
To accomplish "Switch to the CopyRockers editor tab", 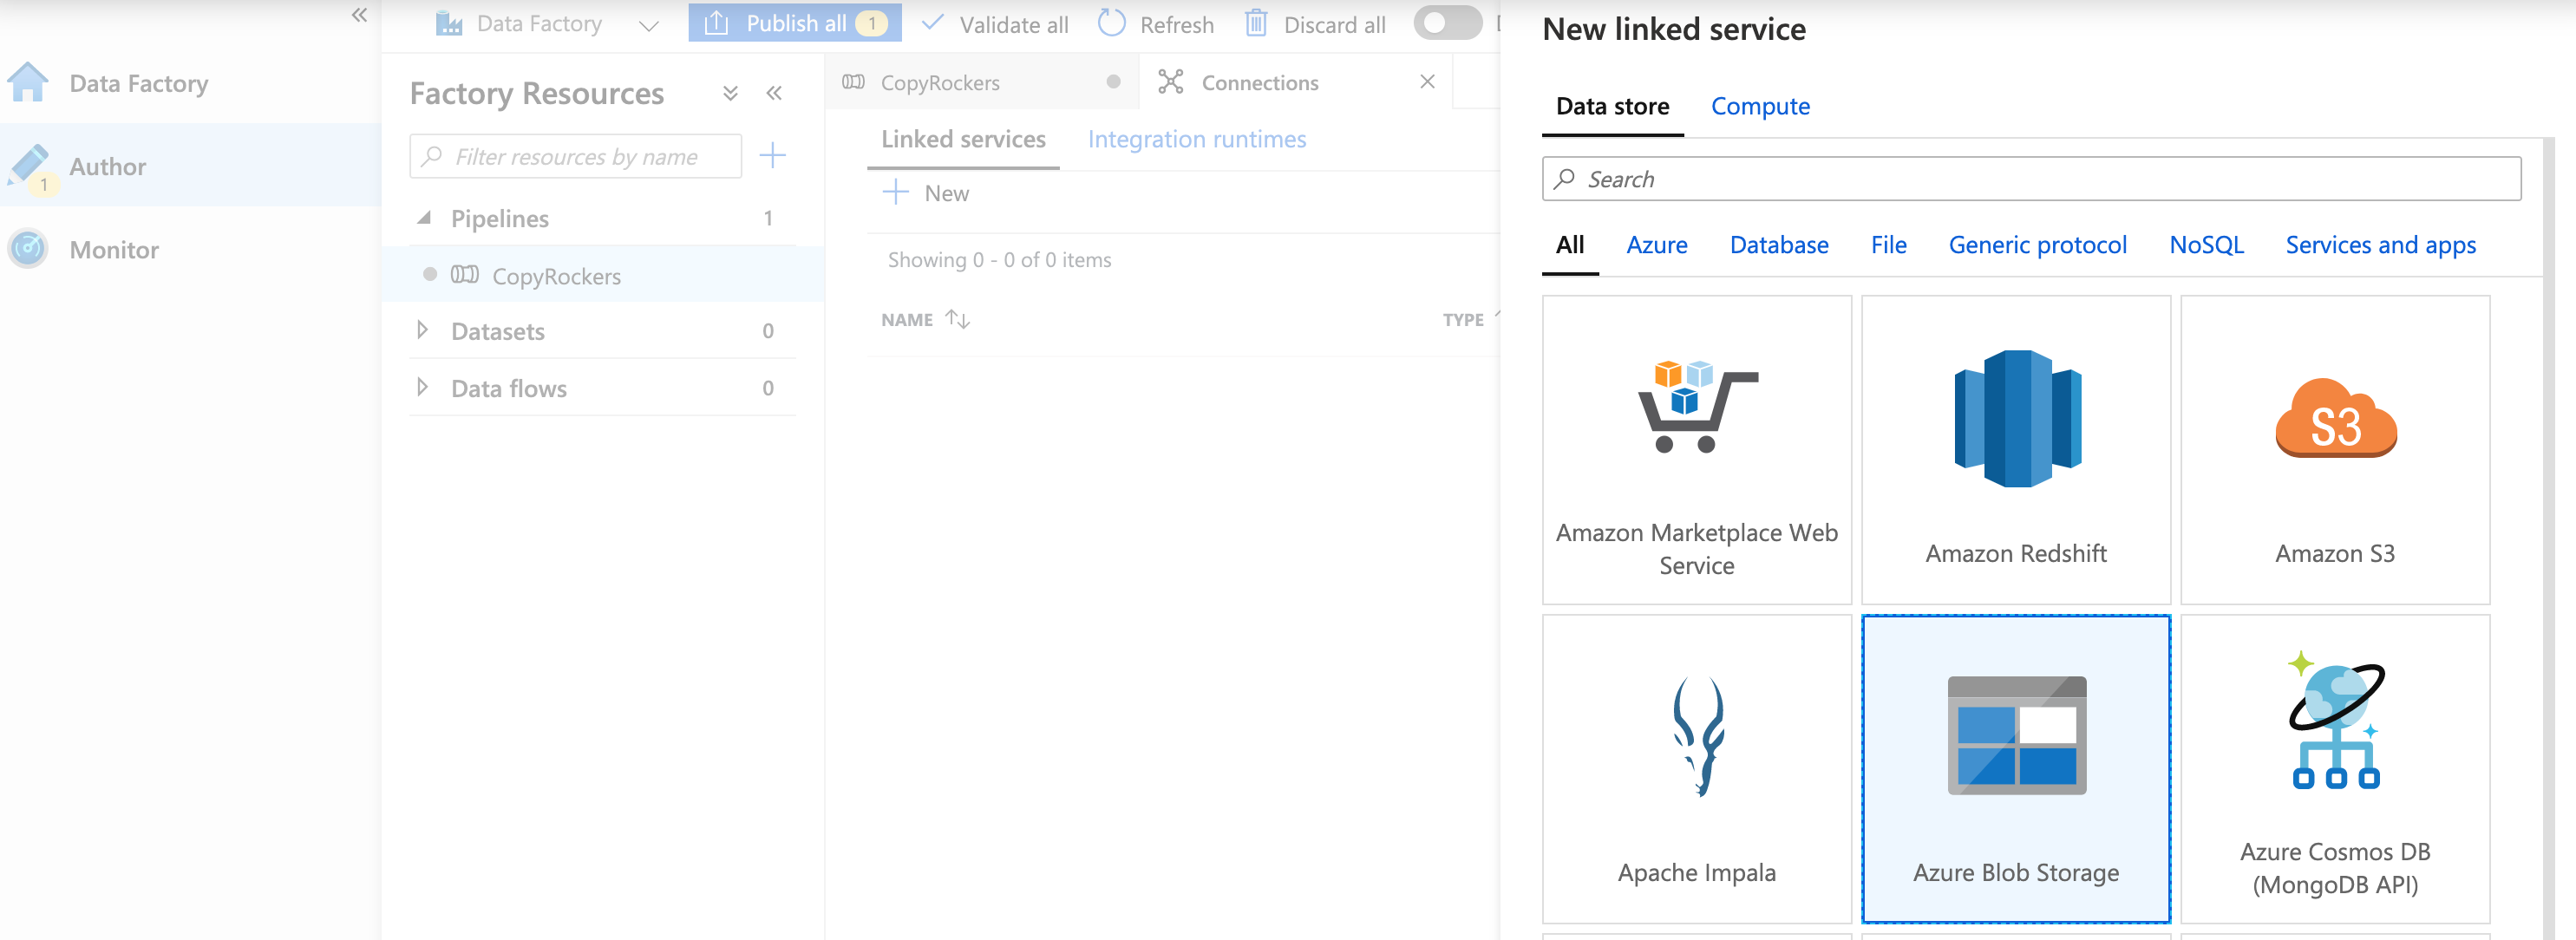I will tap(983, 82).
